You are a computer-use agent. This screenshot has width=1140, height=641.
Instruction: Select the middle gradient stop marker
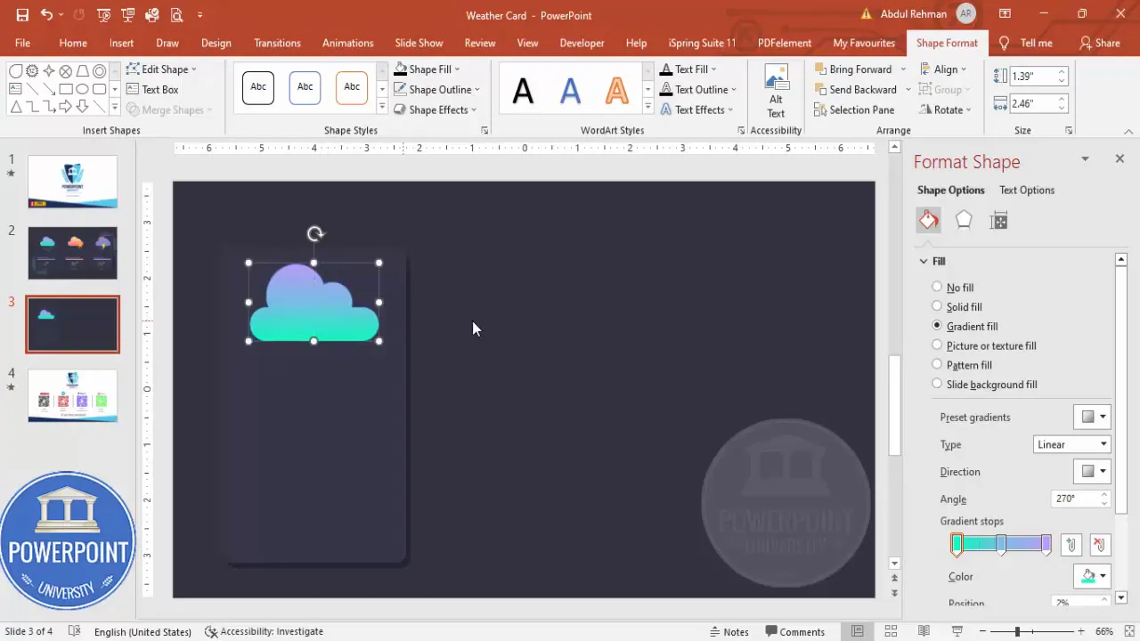(x=1001, y=545)
